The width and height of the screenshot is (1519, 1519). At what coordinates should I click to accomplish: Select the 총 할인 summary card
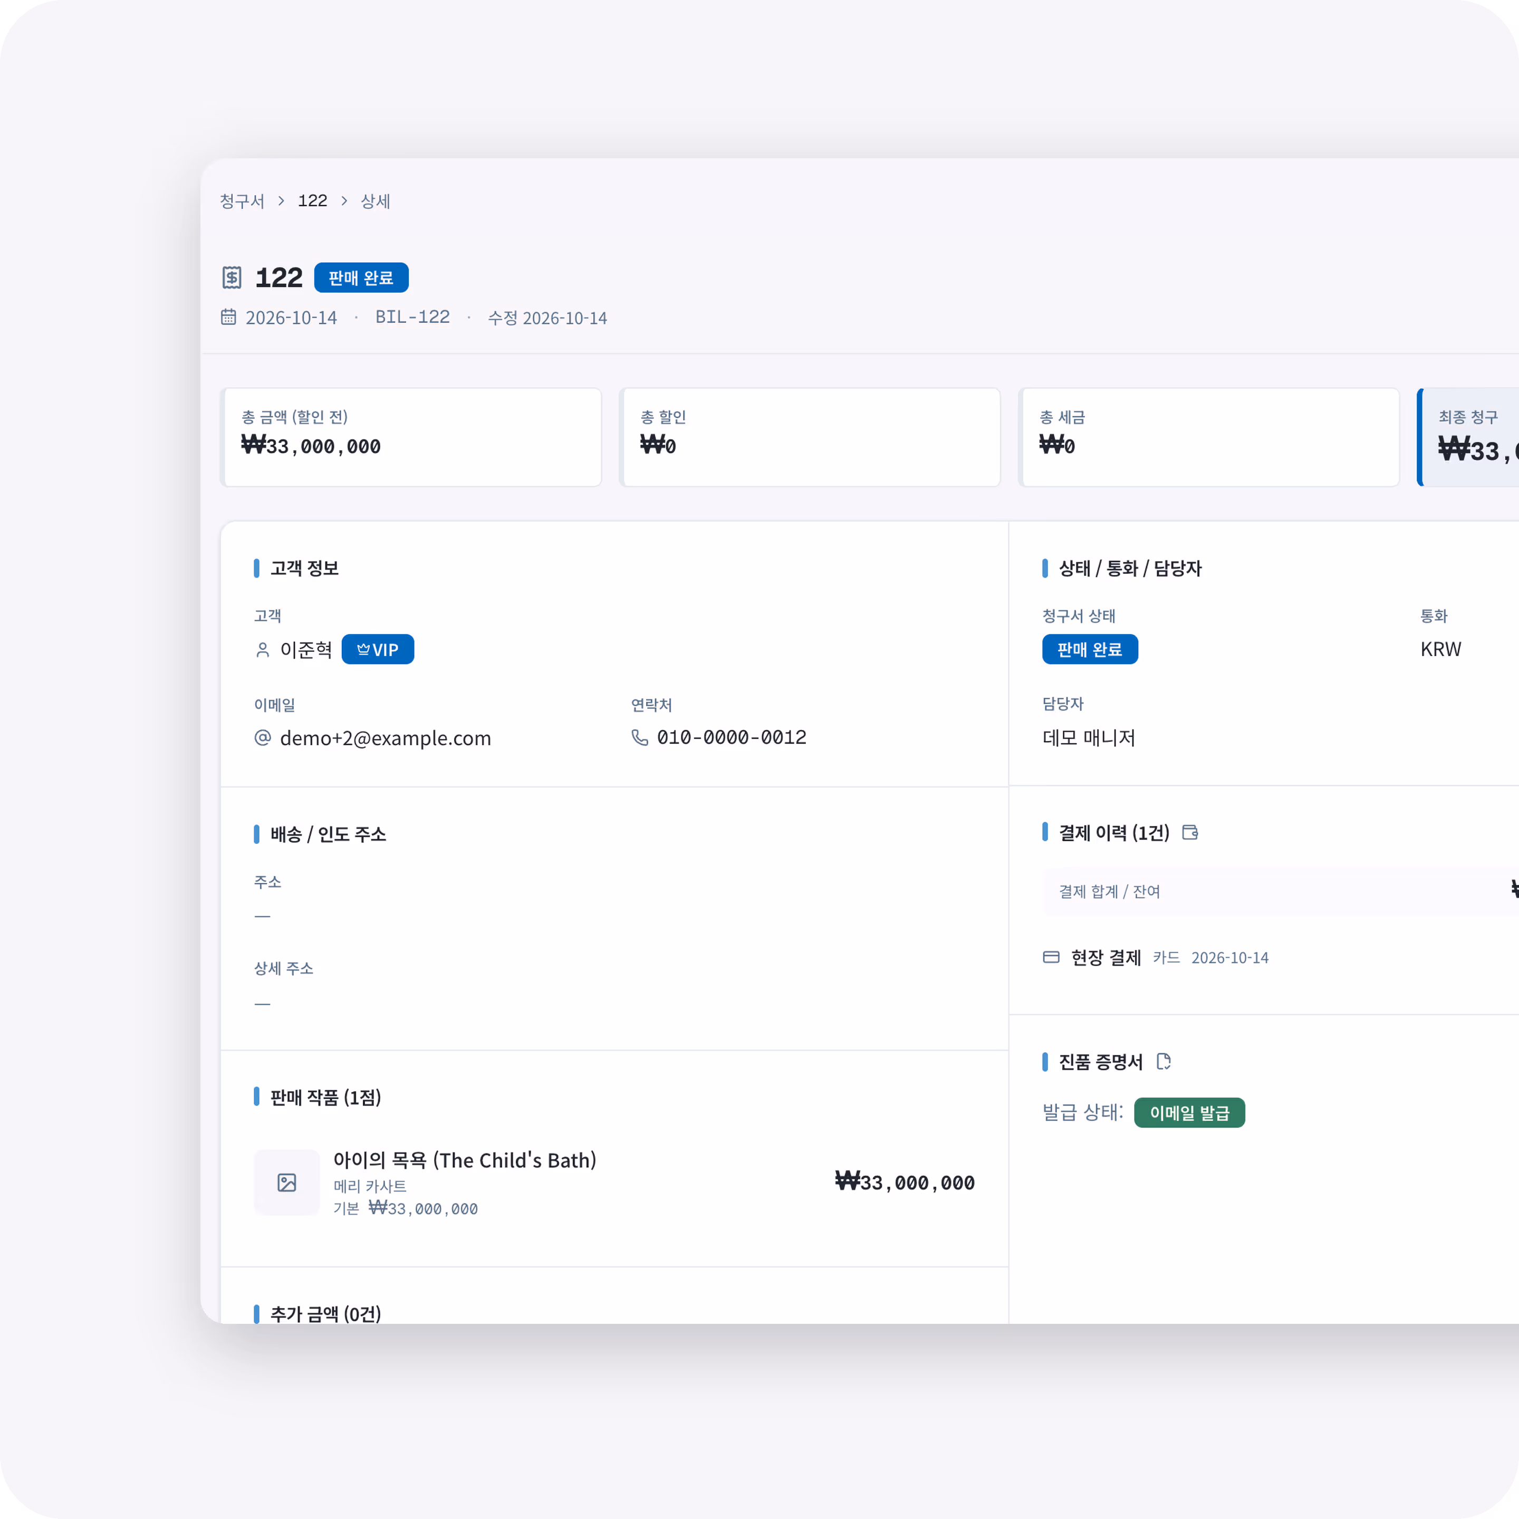810,437
